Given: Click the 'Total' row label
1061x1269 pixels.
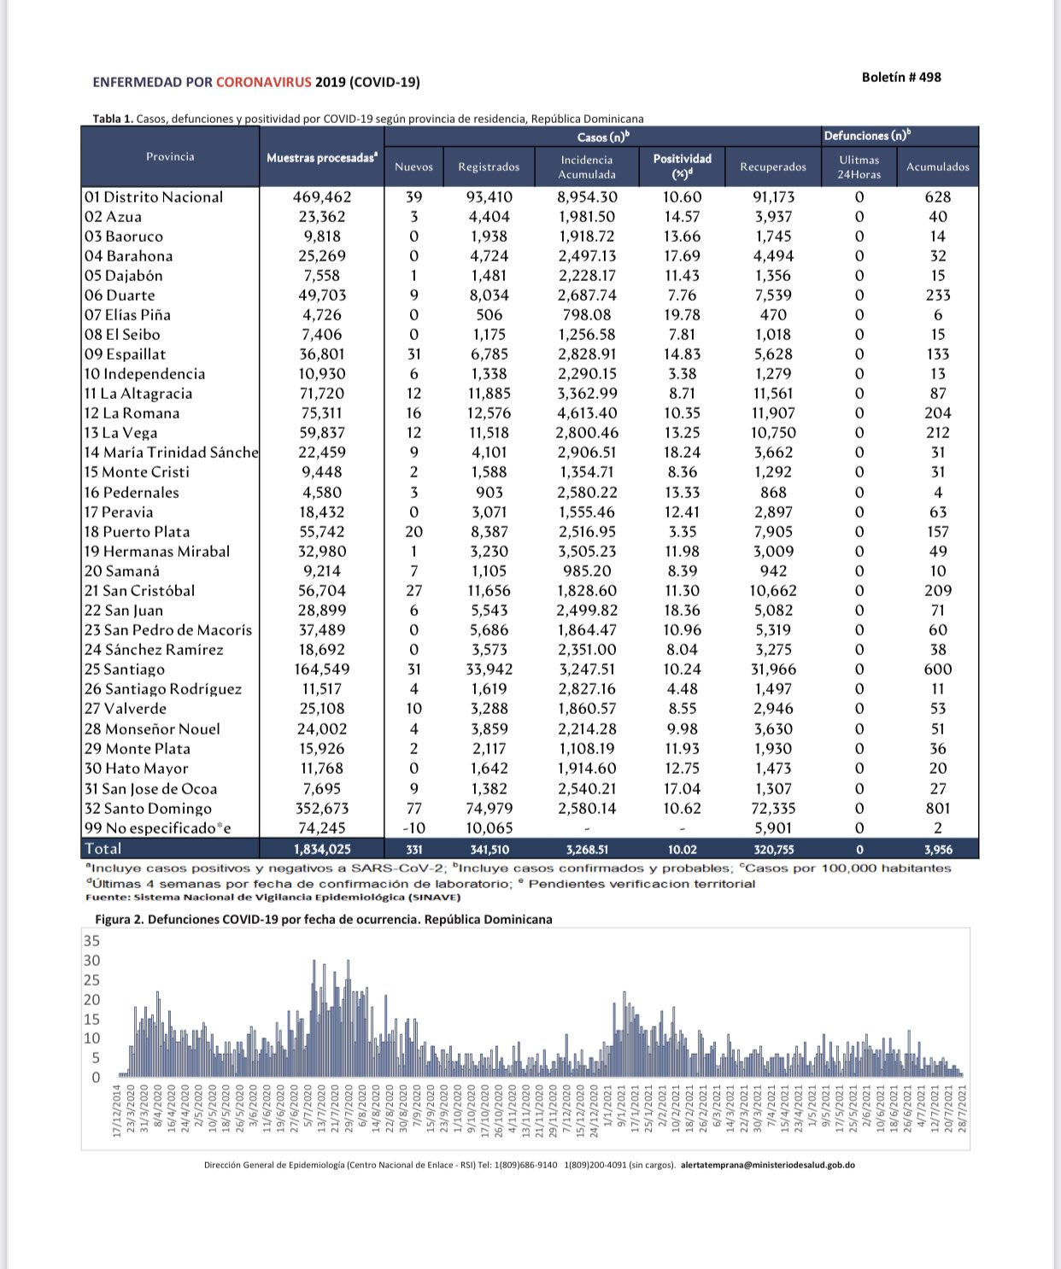Looking at the screenshot, I should click(x=103, y=848).
